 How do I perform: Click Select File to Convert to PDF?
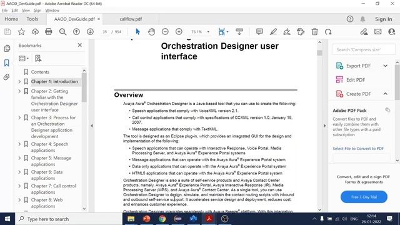pos(358,149)
